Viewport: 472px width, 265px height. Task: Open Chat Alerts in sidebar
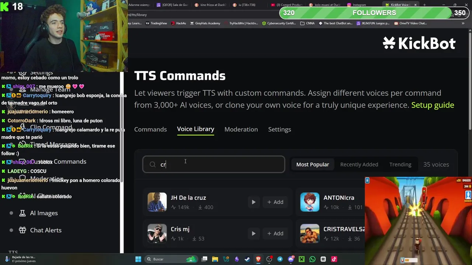point(46,230)
